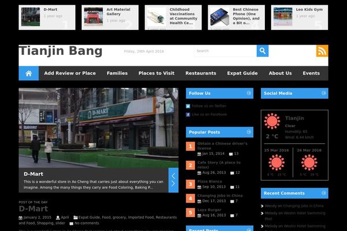The image size is (347, 231).
Task: Click the 26 Mar 2016 forecast sun icon
Action: point(309,162)
